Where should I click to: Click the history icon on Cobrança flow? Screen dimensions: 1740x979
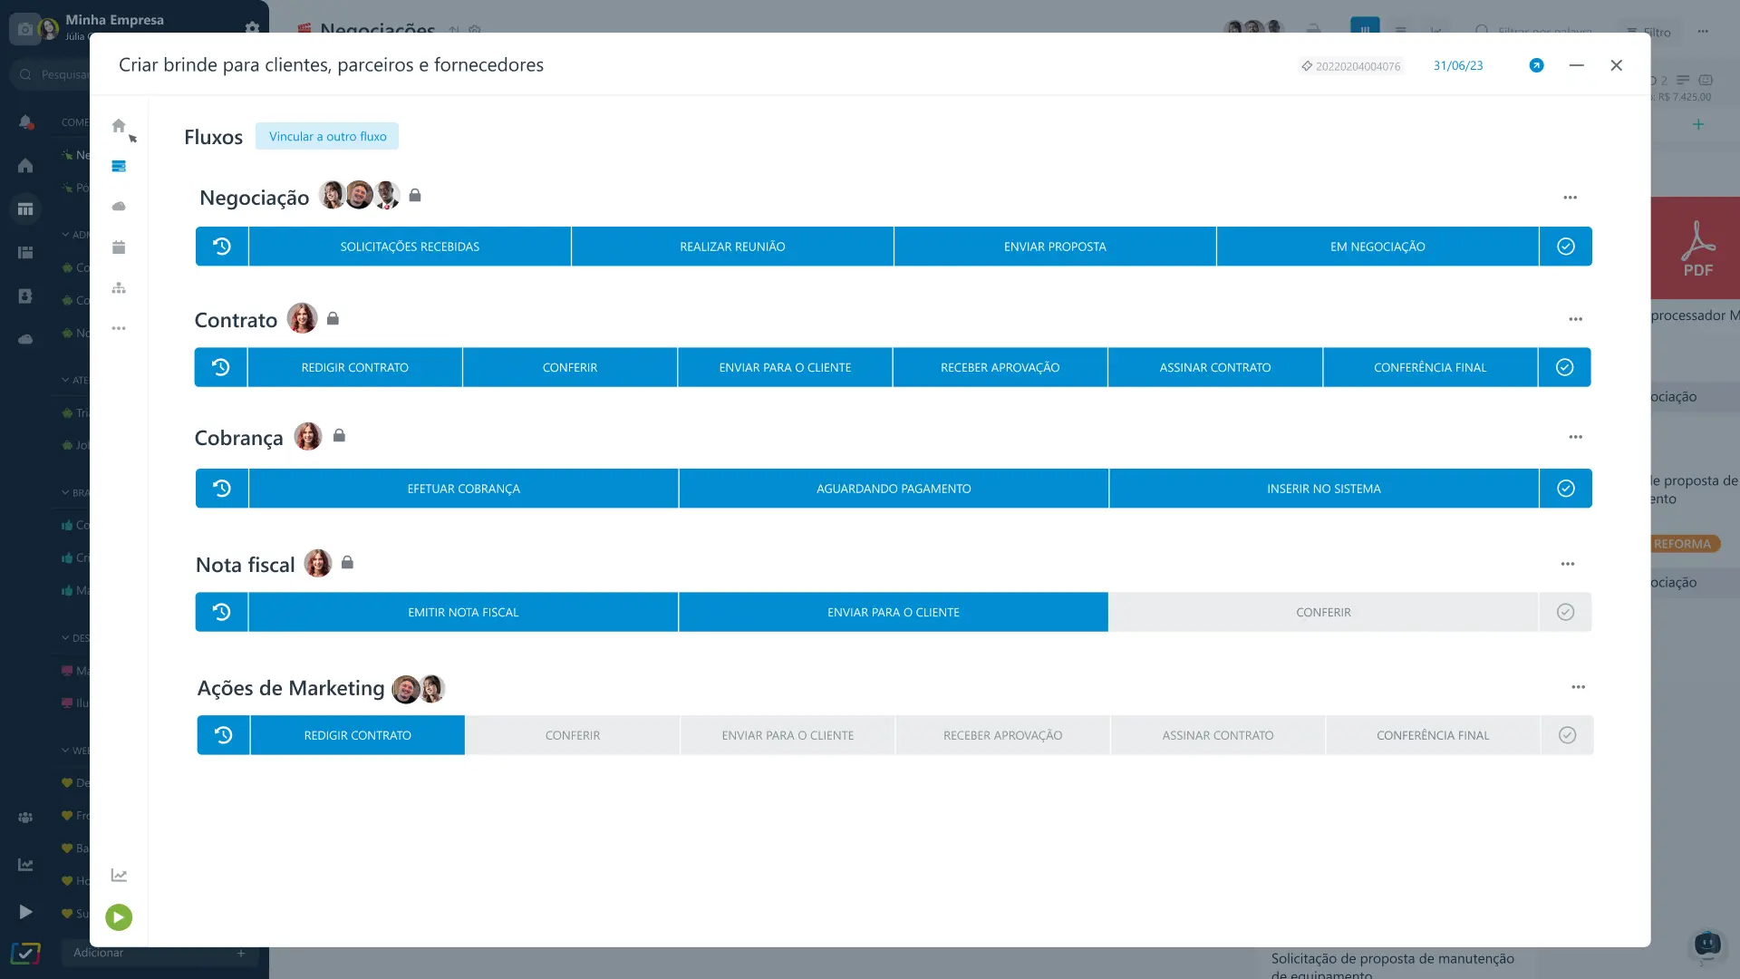pos(222,489)
